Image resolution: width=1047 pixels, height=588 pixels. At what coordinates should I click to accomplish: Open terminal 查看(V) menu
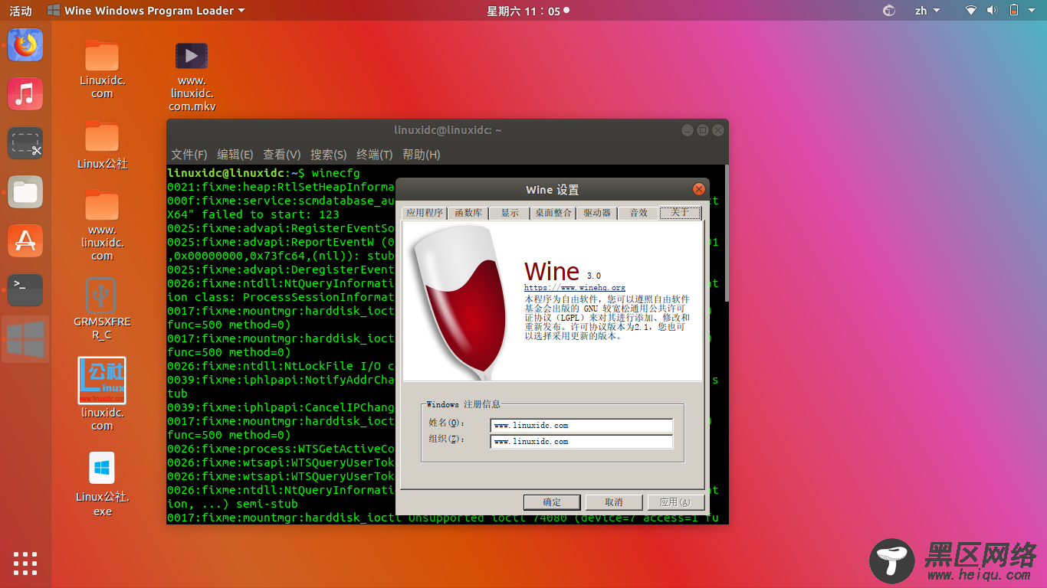[x=282, y=155]
